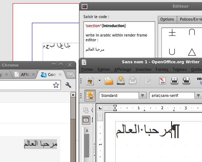Viewport: 202px width, 162px height.
Task: Click the Arabic text in the Writer document
Action: click(144, 131)
